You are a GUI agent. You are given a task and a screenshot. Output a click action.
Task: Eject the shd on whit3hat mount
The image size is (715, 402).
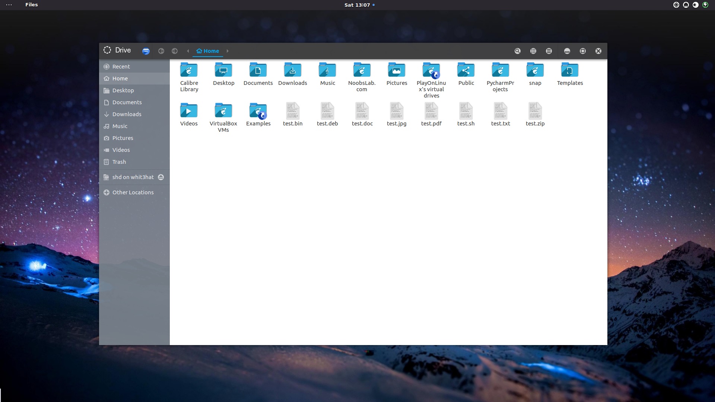click(161, 177)
